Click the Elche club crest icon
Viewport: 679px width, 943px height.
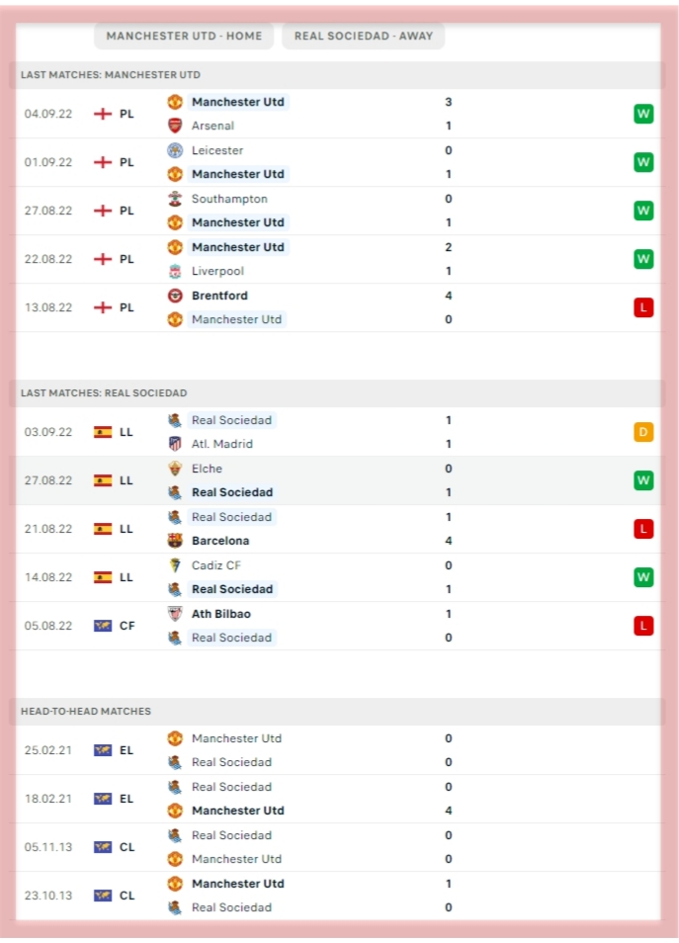point(175,469)
